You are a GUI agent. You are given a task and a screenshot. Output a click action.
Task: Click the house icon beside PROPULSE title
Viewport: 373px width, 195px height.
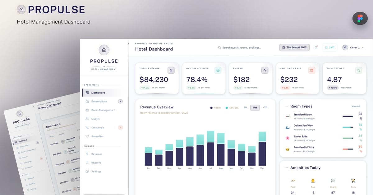pyautogui.click(x=21, y=10)
